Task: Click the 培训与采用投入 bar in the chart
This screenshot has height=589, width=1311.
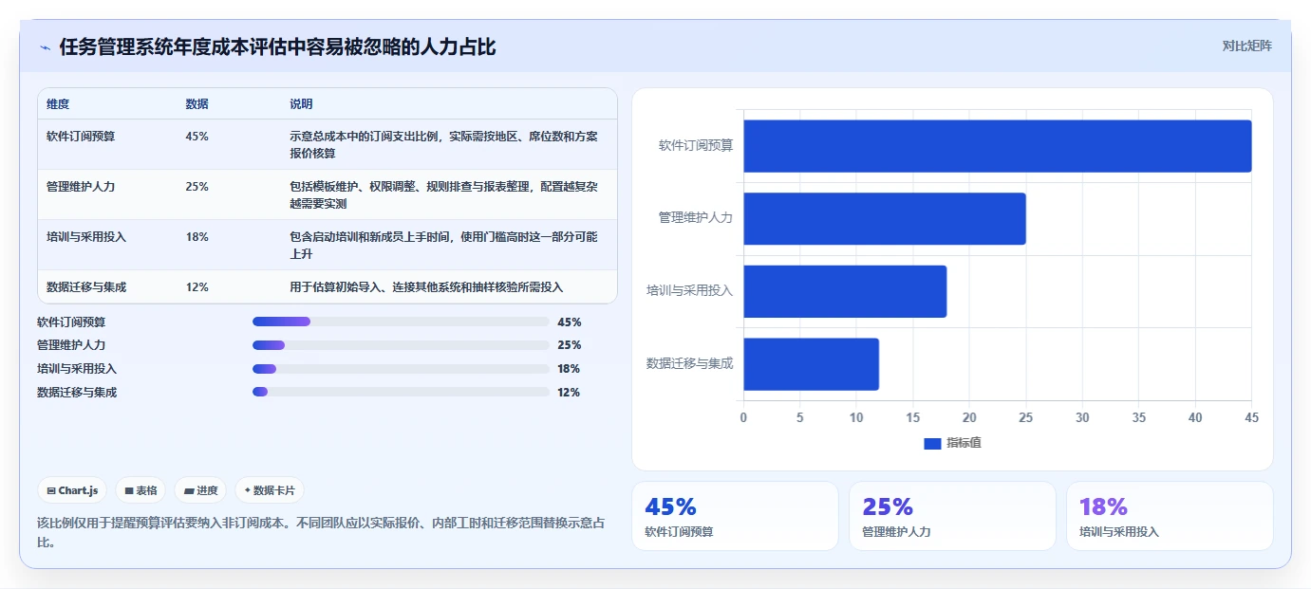Action: pos(845,291)
